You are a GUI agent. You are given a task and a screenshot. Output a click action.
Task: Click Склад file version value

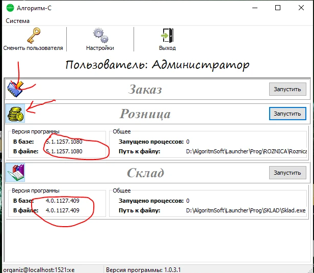pos(63,210)
